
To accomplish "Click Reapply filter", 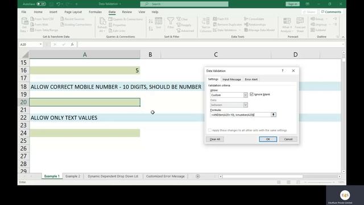I will pyautogui.click(x=184, y=25).
